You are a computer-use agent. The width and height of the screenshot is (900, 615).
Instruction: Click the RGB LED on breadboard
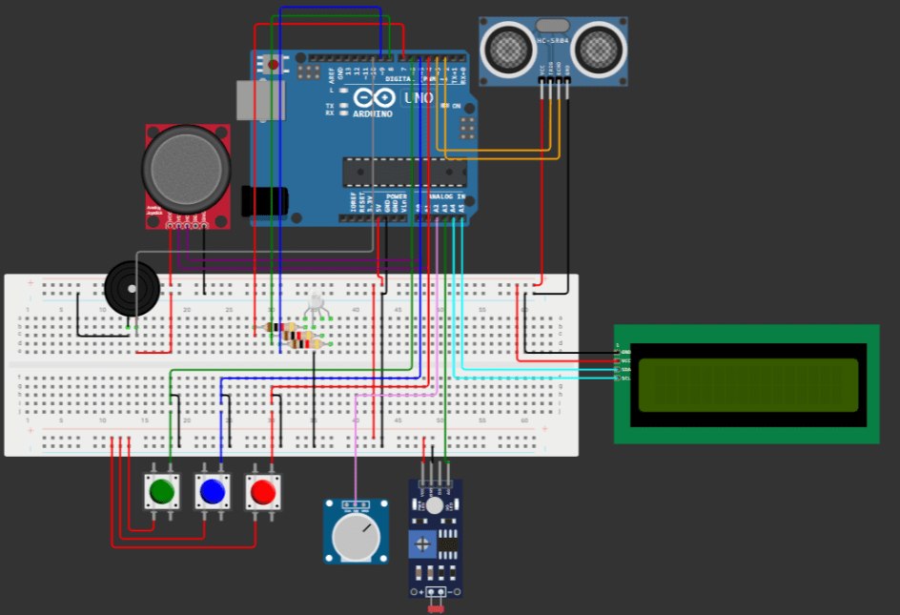pos(316,304)
